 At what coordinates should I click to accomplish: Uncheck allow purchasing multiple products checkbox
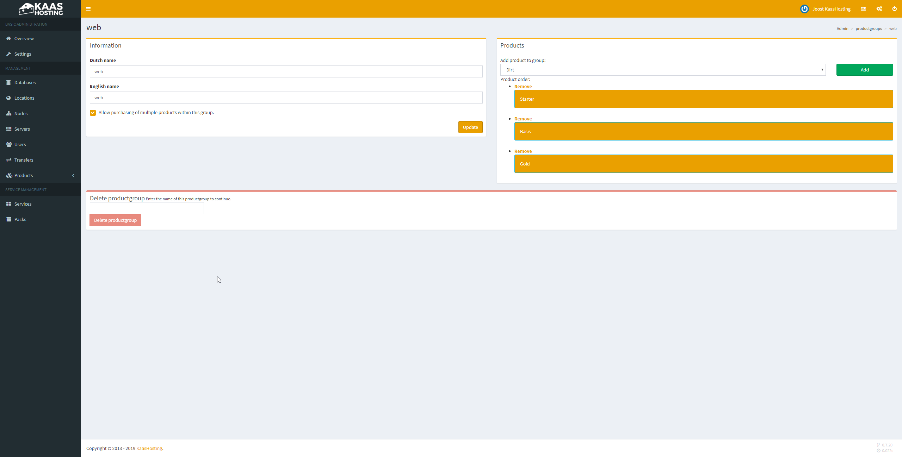[x=93, y=113]
